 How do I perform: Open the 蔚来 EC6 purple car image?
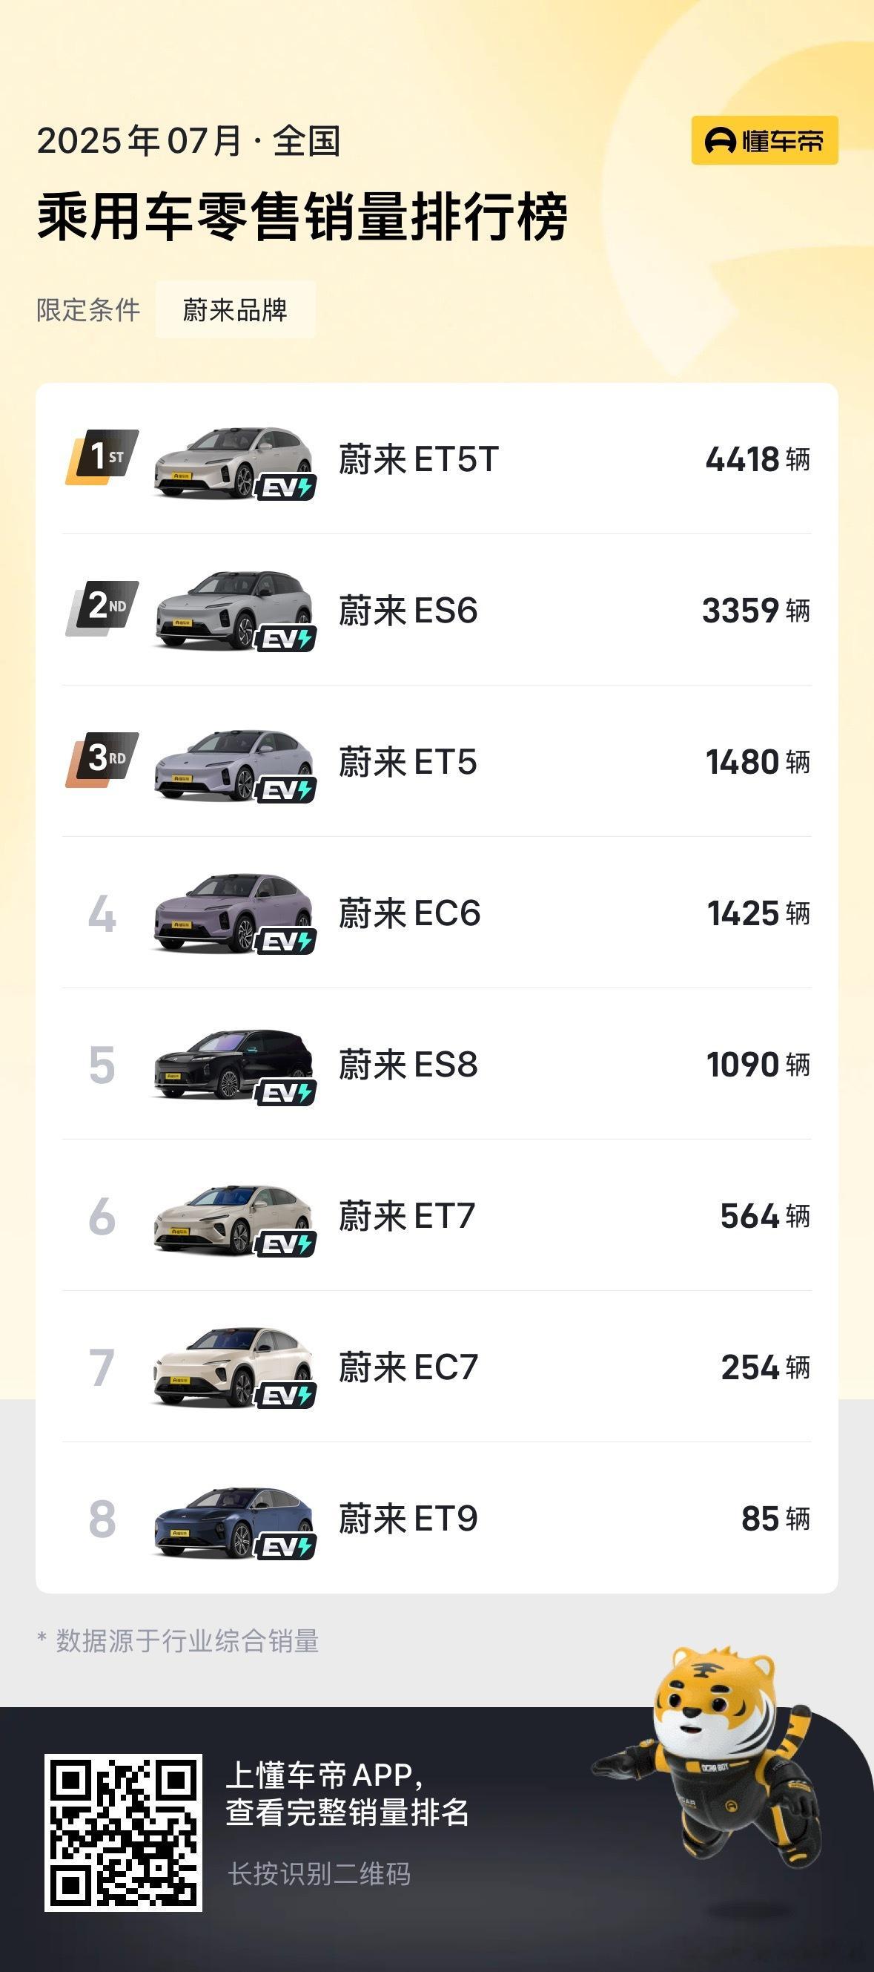[234, 912]
